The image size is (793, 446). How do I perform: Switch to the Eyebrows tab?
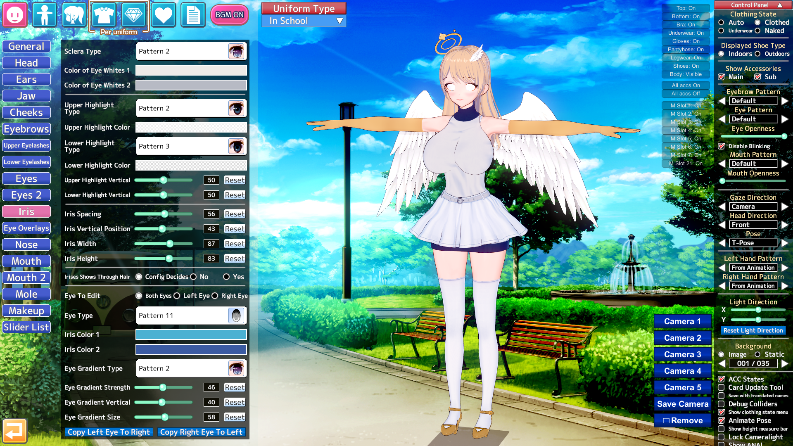click(x=26, y=129)
